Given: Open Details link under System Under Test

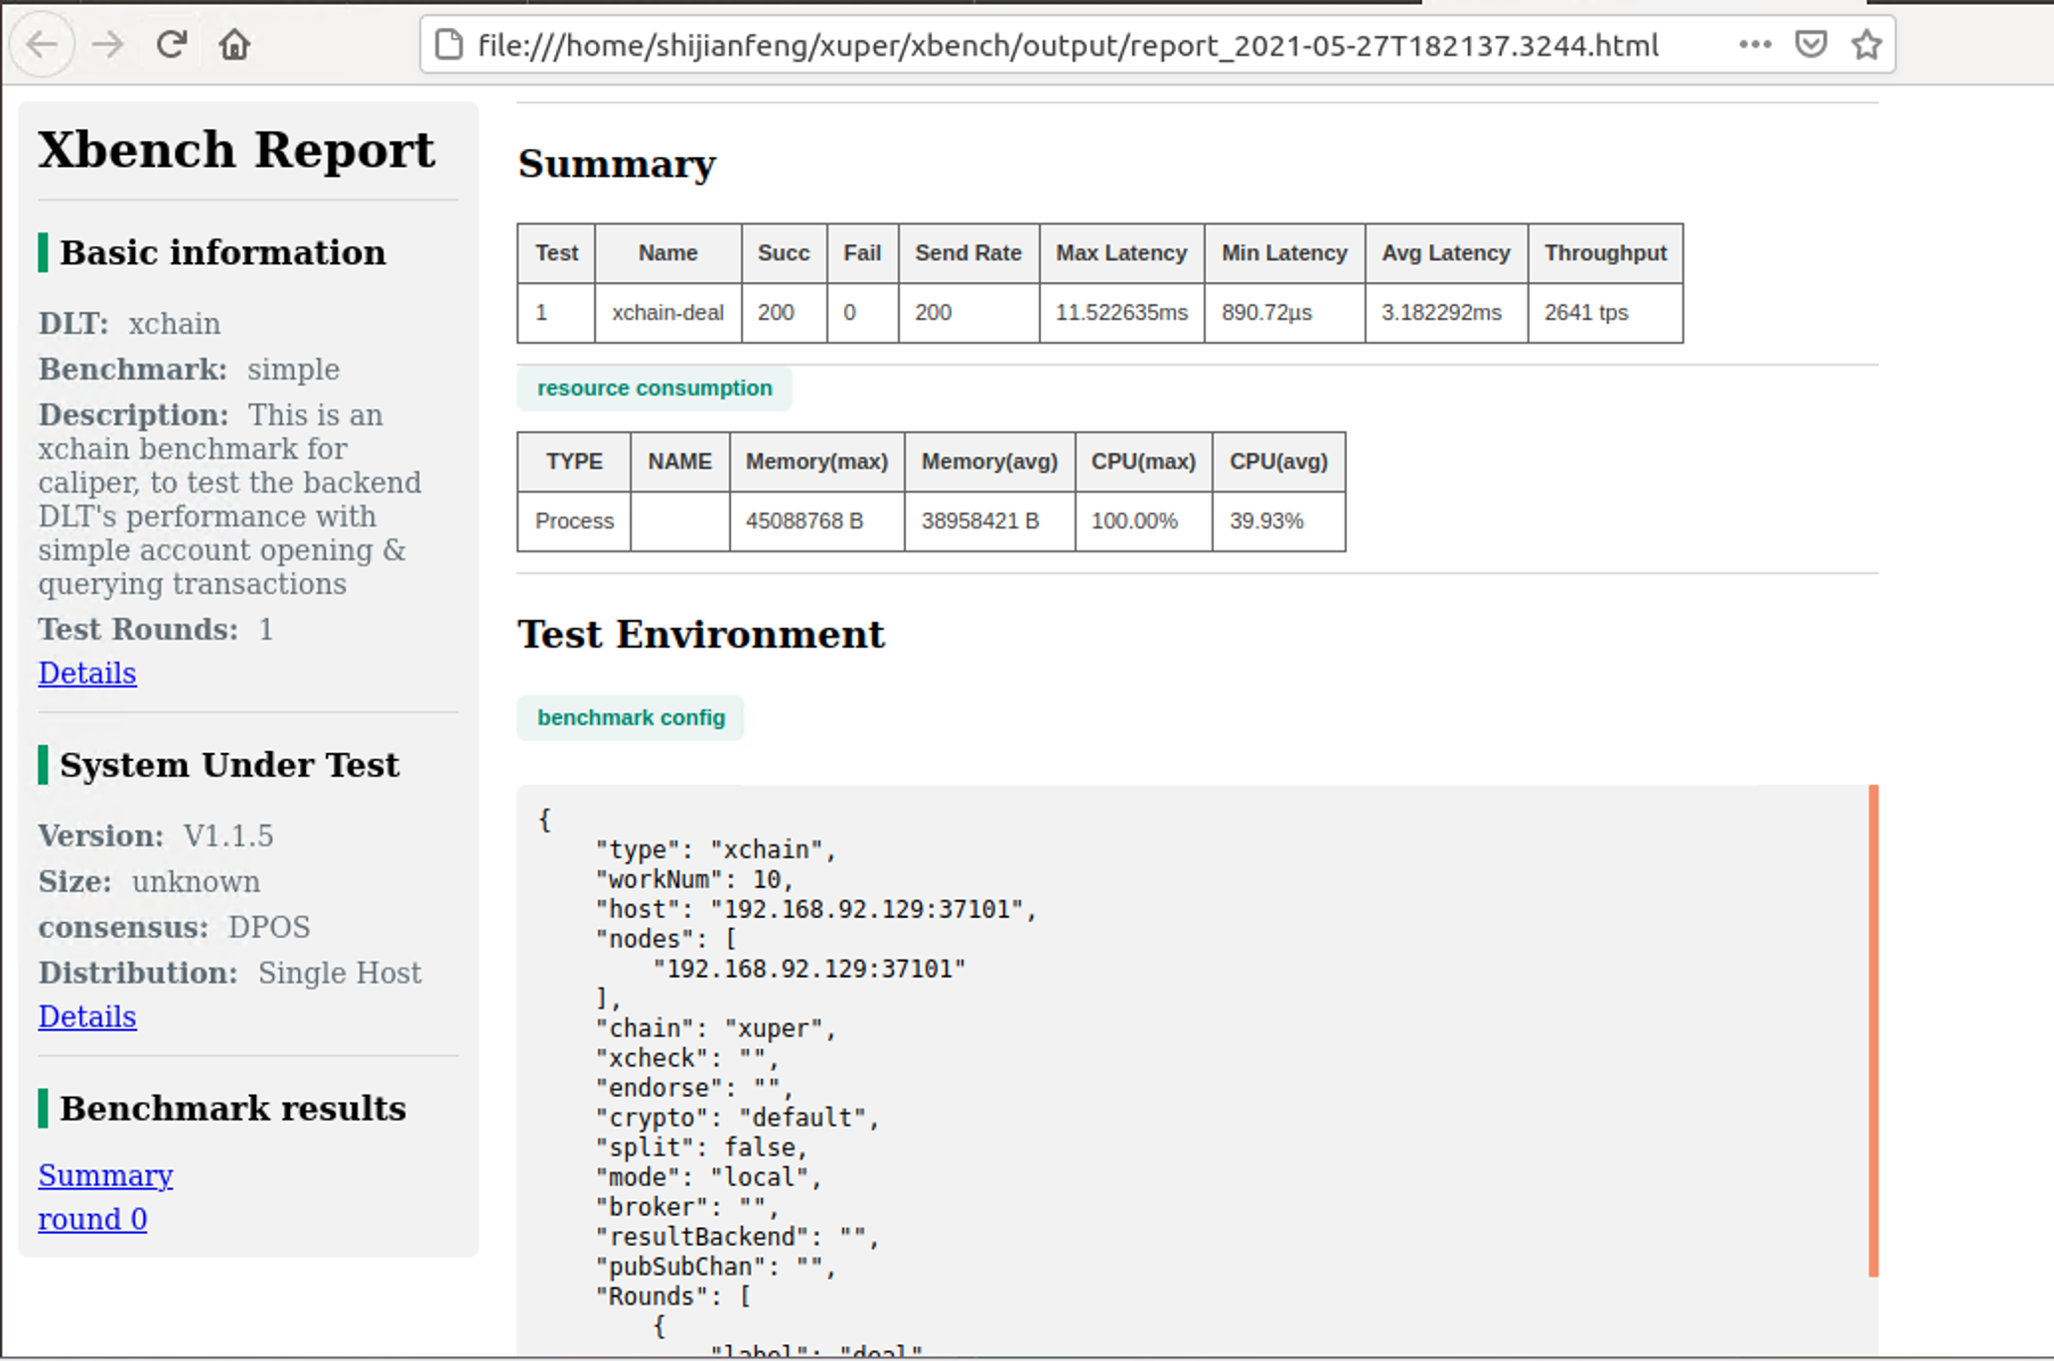Looking at the screenshot, I should pos(87,1017).
